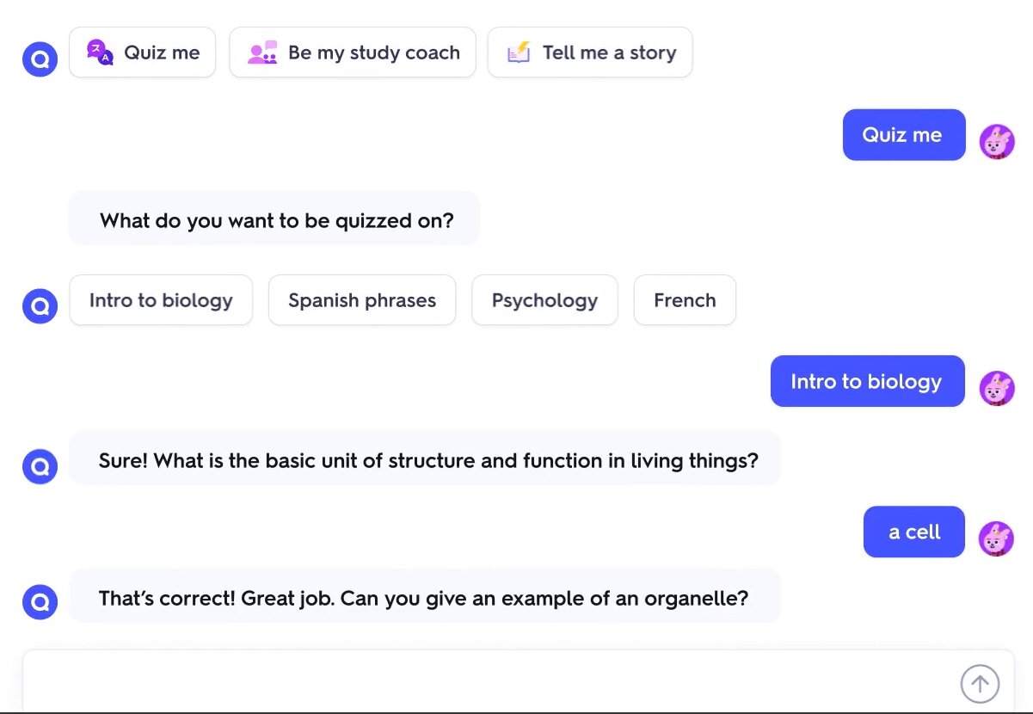The height and width of the screenshot is (714, 1033).
Task: Click bunny avatar next to 'a cell' reply
Action: coord(997,539)
